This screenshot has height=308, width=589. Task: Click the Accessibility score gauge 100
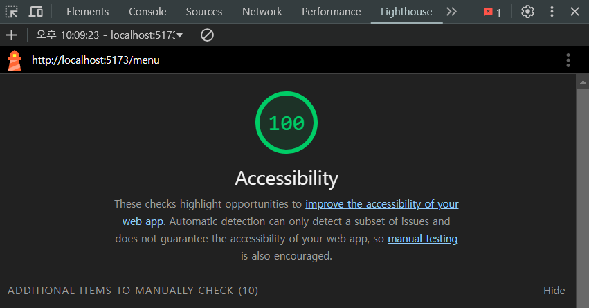tap(287, 123)
